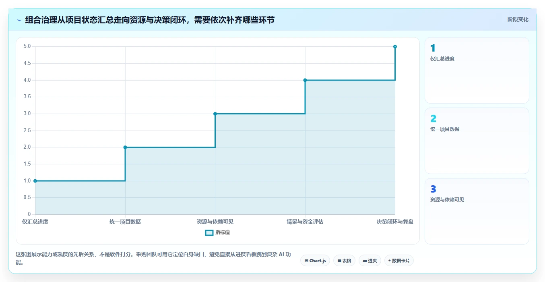Open card 3 资源与依赖可见
This screenshot has height=282, width=545.
point(477,211)
